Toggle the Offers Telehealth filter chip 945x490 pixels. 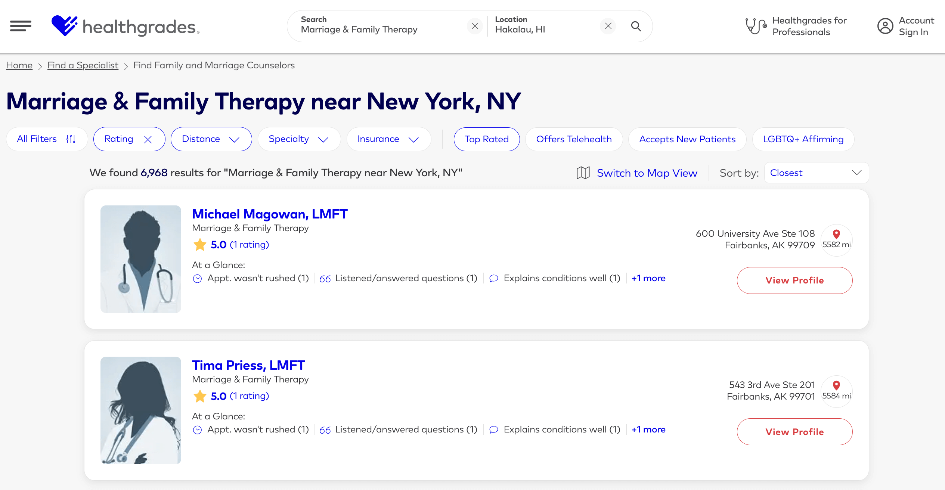coord(574,139)
